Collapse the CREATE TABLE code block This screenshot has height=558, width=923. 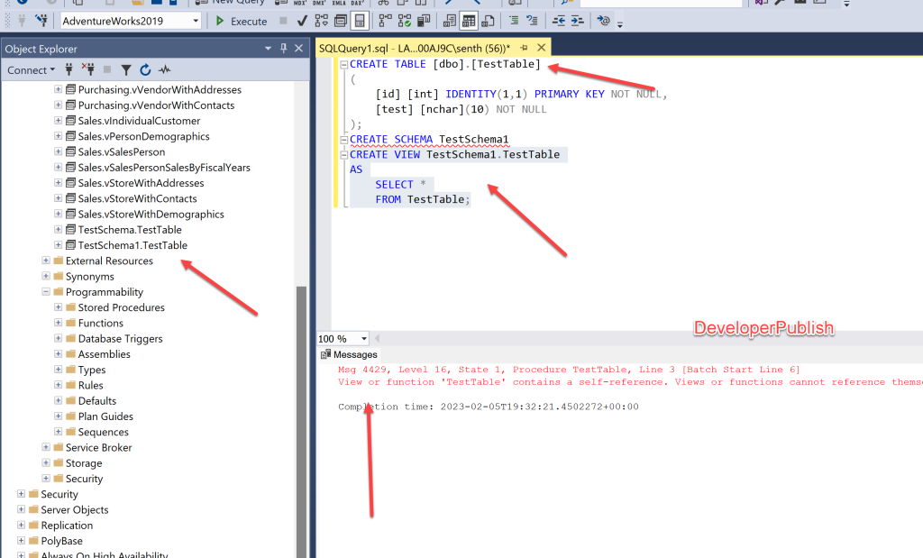(343, 65)
